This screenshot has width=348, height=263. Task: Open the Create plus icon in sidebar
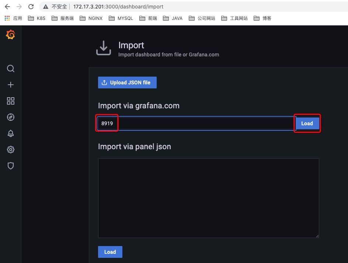click(x=10, y=85)
